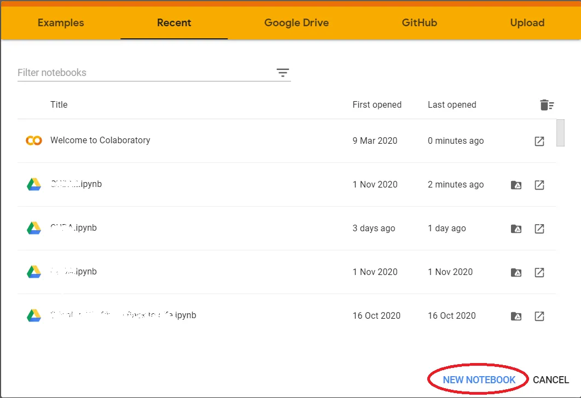The width and height of the screenshot is (581, 398).
Task: Open the Welcome to Colaboratory Colab icon
Action: pos(33,141)
